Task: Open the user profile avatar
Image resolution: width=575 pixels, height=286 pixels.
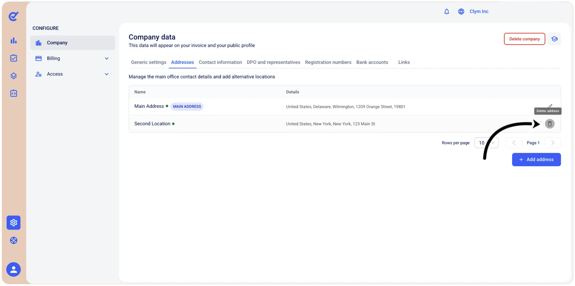Action: [13, 269]
